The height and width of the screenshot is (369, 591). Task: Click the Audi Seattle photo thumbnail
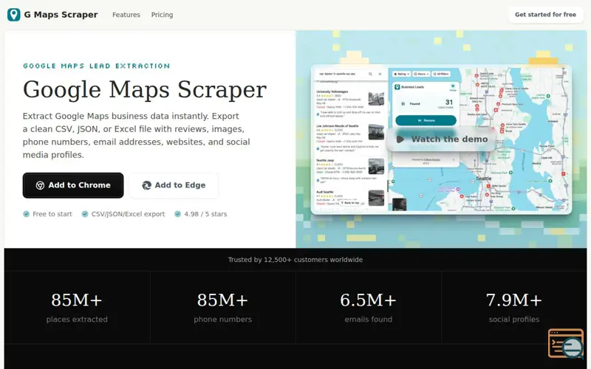click(x=376, y=198)
